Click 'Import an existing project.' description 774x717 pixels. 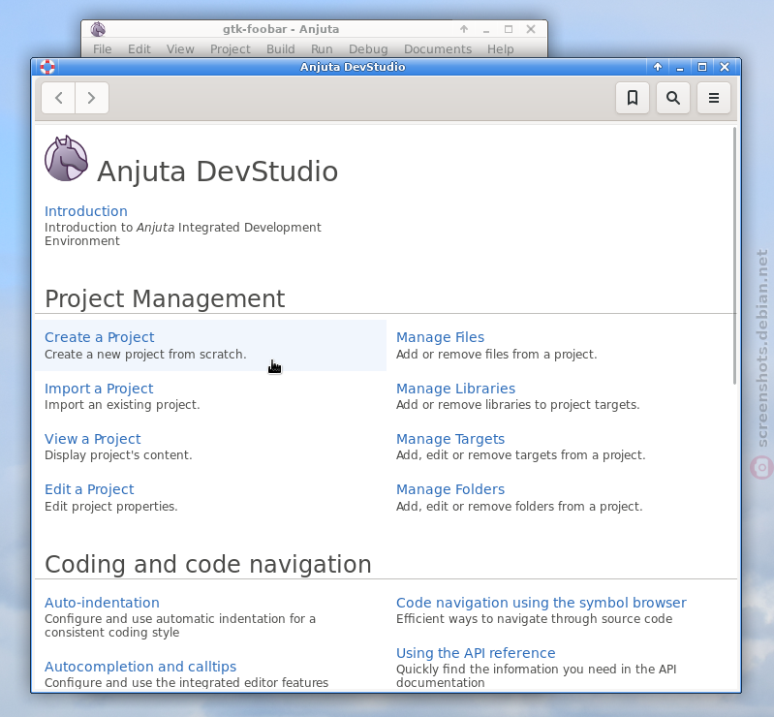[x=122, y=405]
